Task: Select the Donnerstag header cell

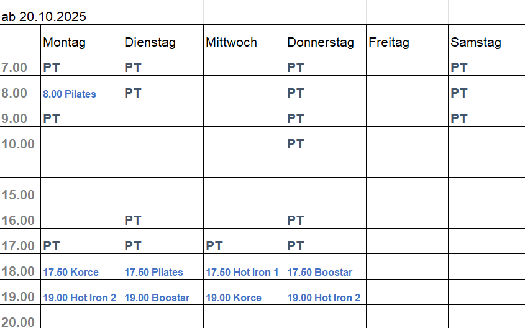Action: pos(321,42)
